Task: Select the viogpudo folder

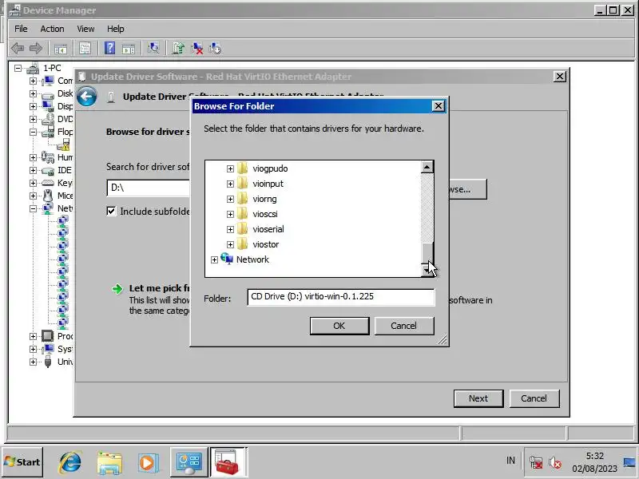Action: point(270,168)
